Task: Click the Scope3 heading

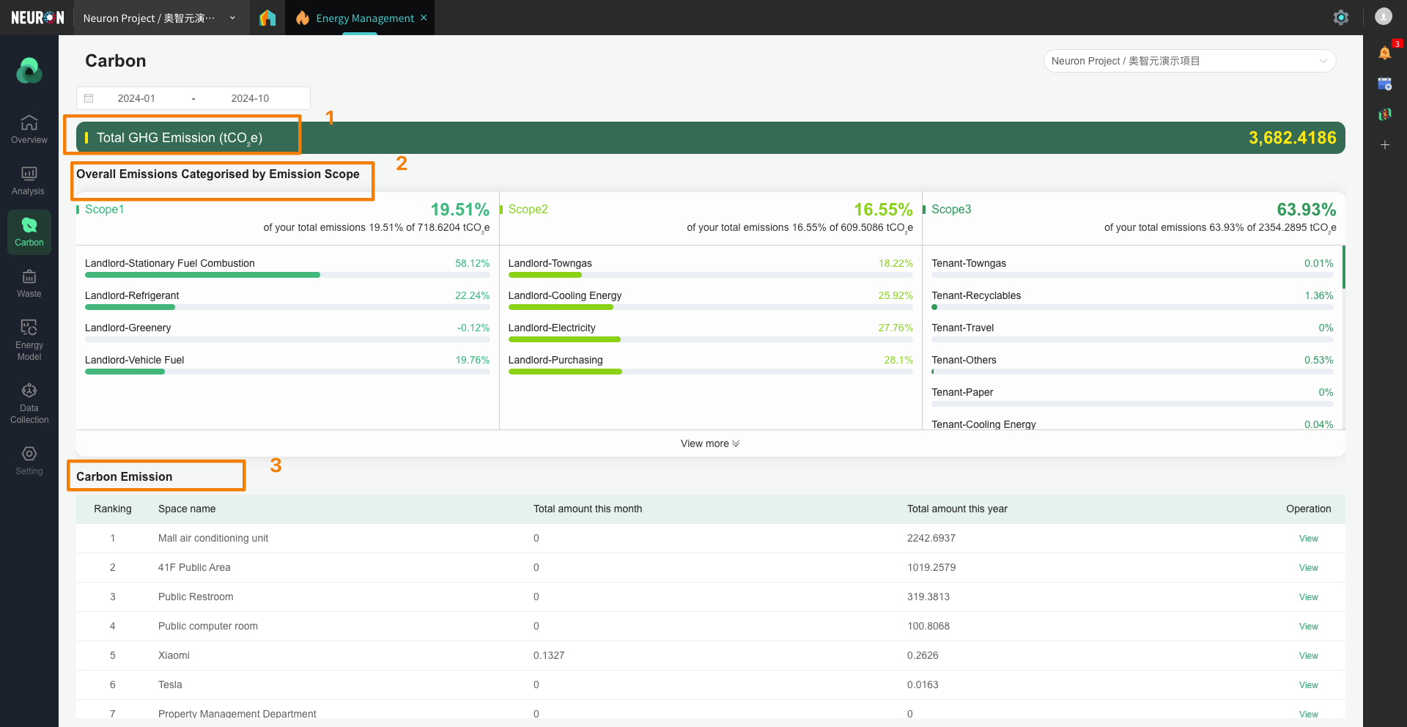Action: coord(951,209)
